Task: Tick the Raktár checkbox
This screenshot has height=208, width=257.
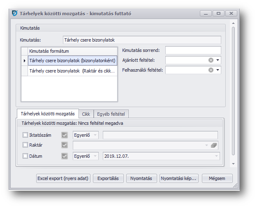Action: (25, 145)
